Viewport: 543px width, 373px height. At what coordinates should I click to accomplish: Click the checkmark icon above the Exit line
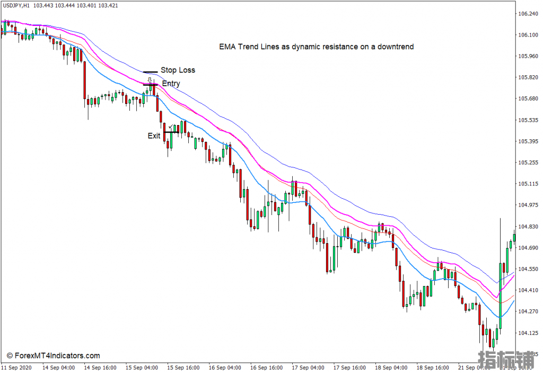point(171,127)
